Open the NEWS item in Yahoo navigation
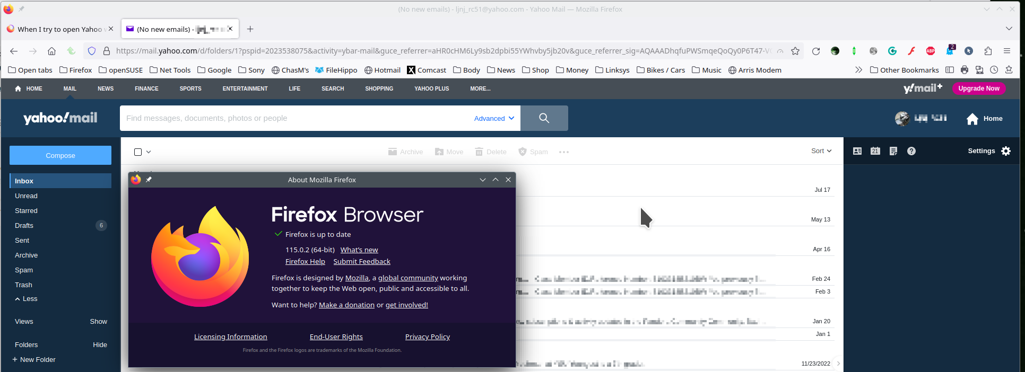The width and height of the screenshot is (1025, 372). tap(106, 88)
